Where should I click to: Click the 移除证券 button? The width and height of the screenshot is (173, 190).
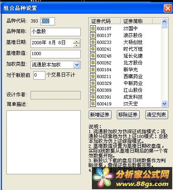pyautogui.click(x=128, y=115)
